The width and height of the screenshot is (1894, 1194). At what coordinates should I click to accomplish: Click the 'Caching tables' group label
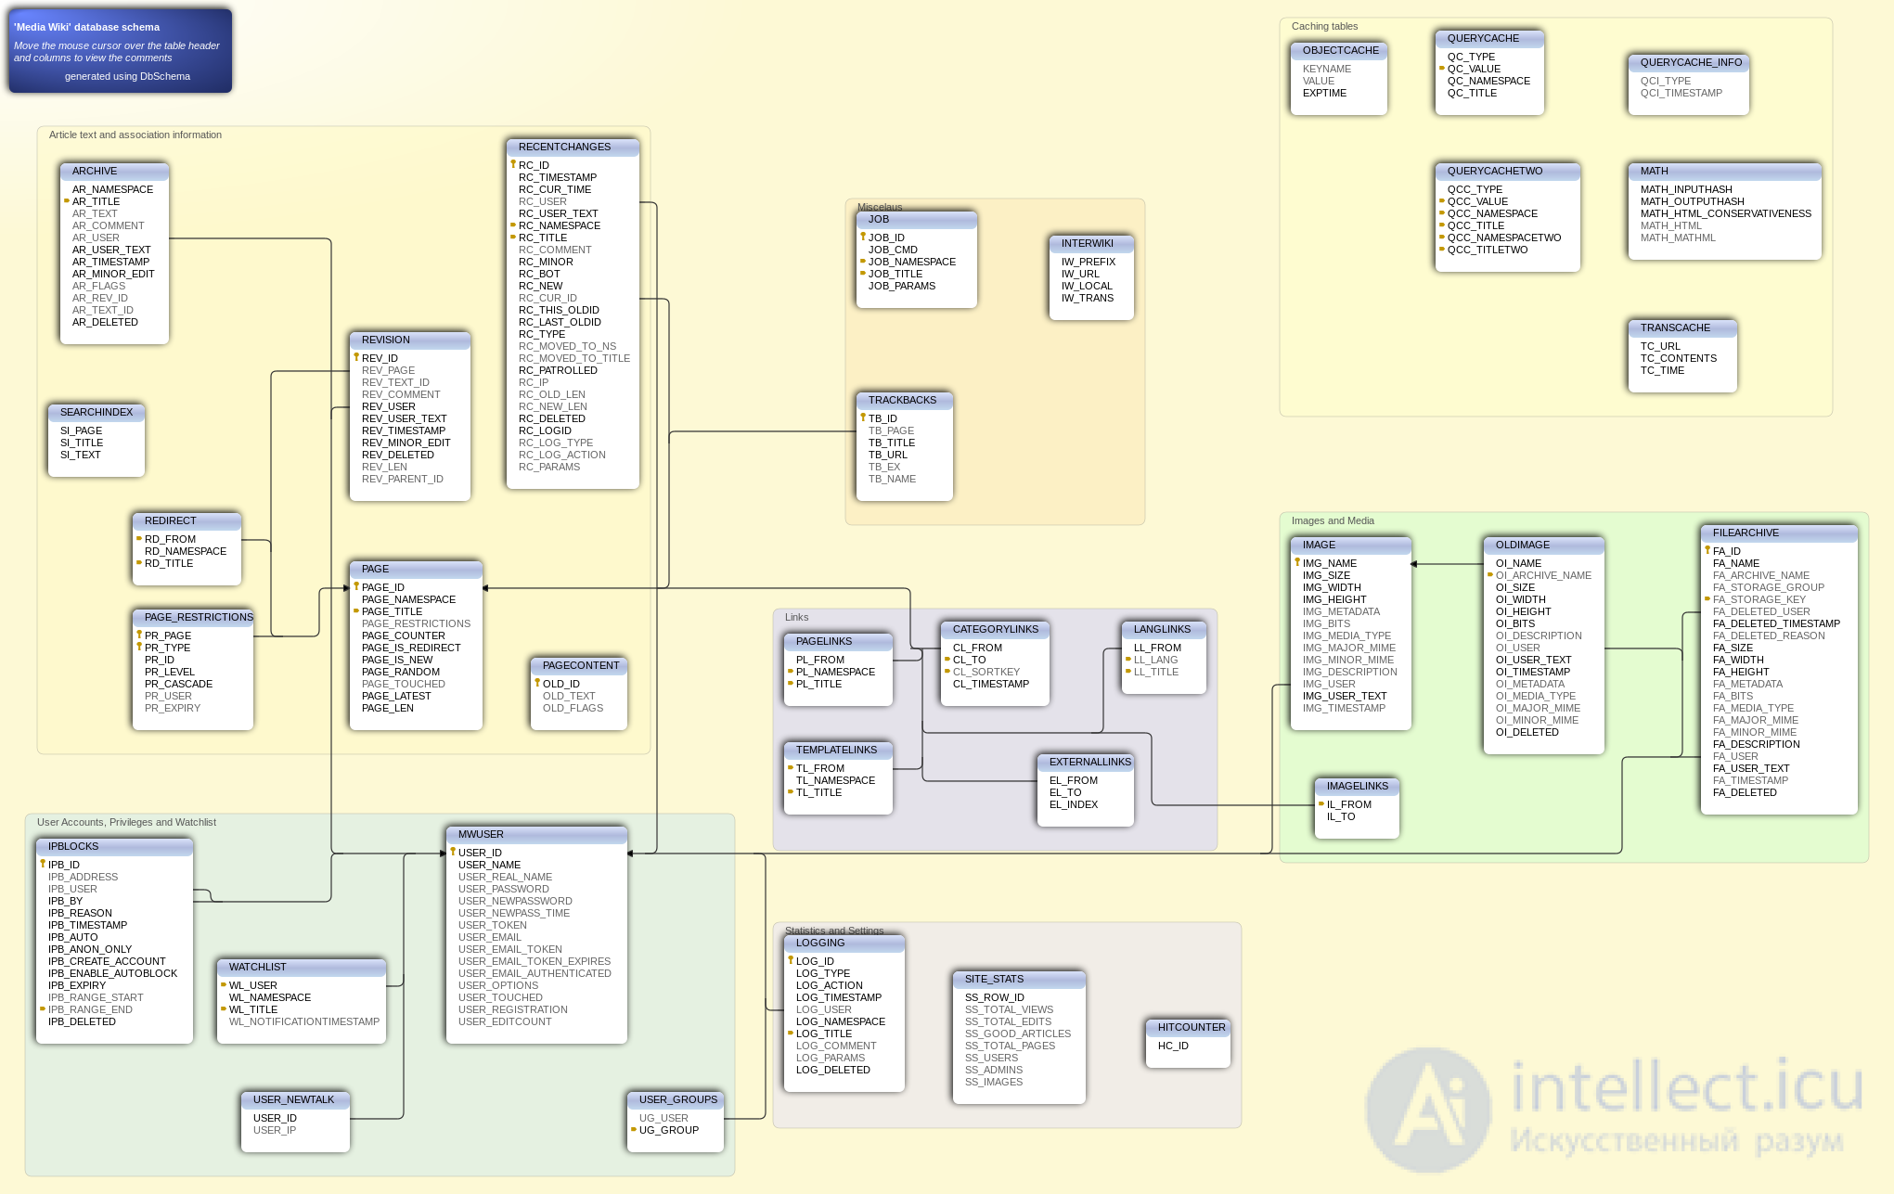(x=1325, y=26)
